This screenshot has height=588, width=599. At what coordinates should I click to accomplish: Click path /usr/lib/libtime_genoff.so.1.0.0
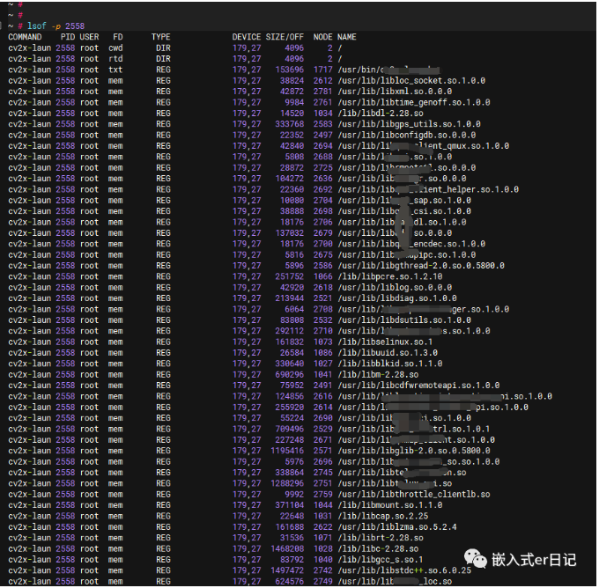pos(414,102)
